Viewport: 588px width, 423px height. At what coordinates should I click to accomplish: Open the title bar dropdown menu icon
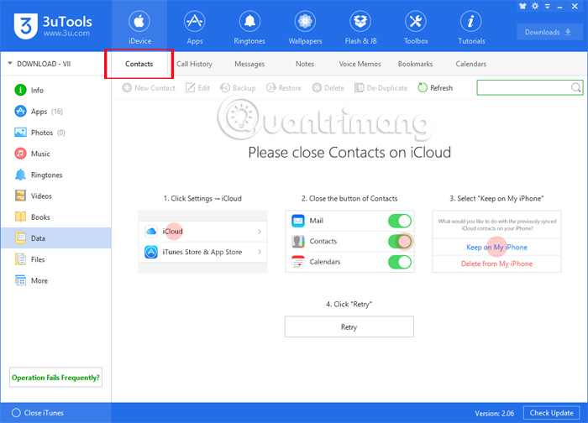click(x=548, y=7)
